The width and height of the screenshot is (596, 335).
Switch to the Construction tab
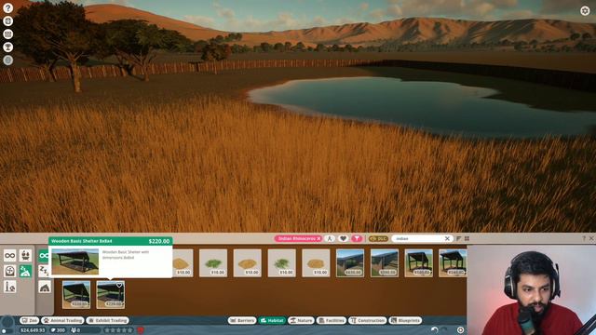coord(368,320)
